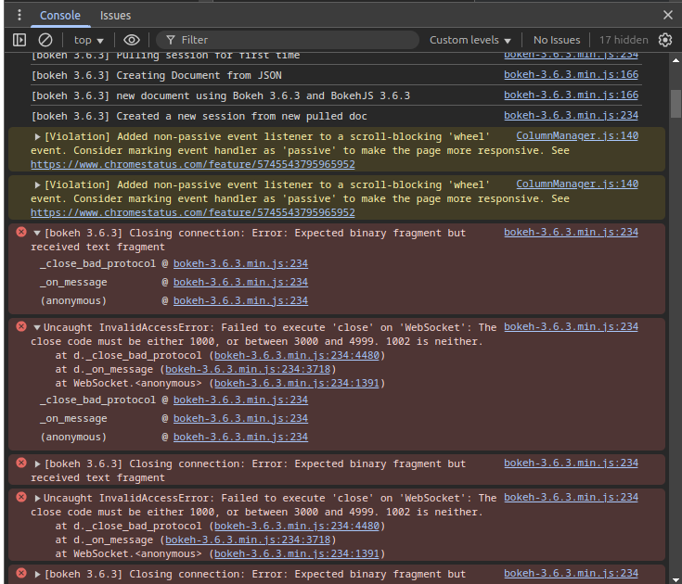Viewport: 682px width, 584px height.
Task: Open source link for Created a new session
Action: pyautogui.click(x=571, y=116)
